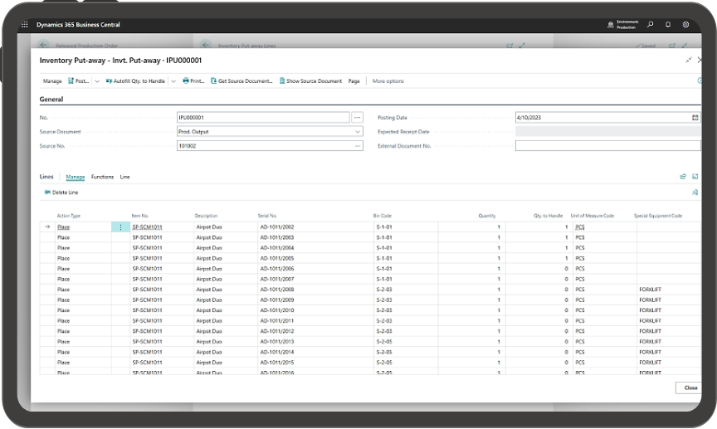Open the Lines Line tab

point(124,177)
